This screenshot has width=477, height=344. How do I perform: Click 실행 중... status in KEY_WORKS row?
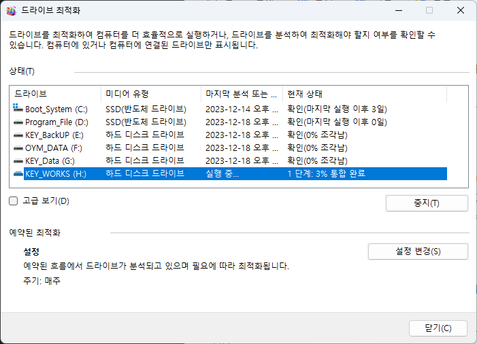coord(222,174)
